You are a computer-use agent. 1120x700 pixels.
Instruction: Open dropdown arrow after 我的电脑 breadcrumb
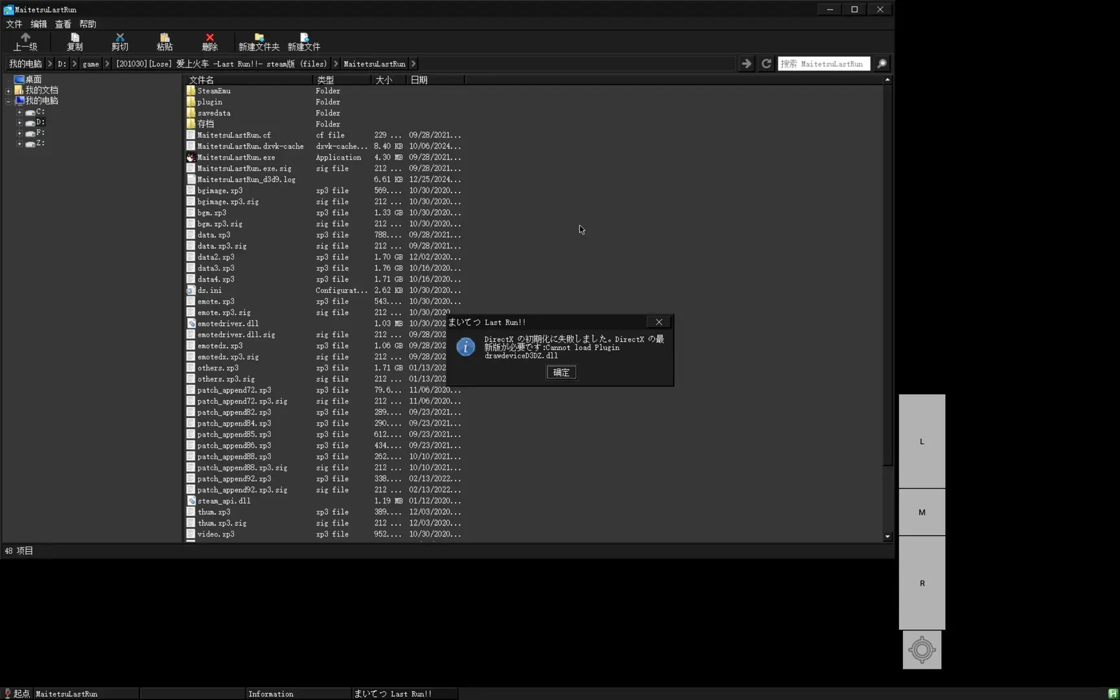(49, 64)
